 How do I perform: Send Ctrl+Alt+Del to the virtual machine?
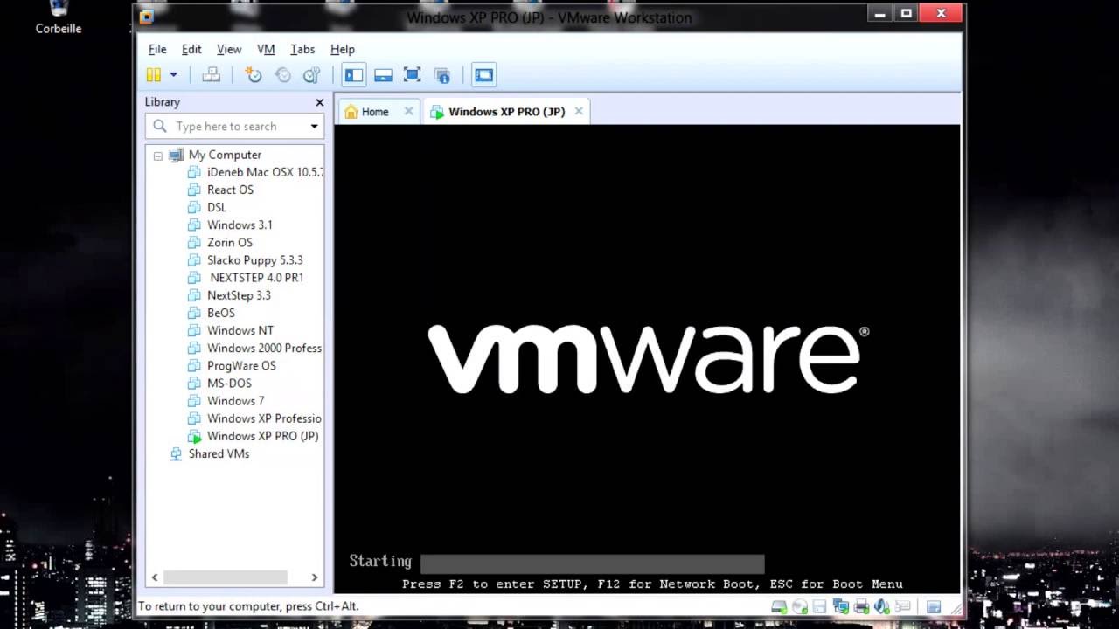pos(211,75)
